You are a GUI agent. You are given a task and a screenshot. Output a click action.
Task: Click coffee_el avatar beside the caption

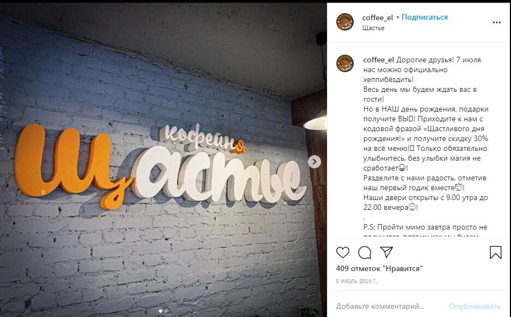coord(345,63)
